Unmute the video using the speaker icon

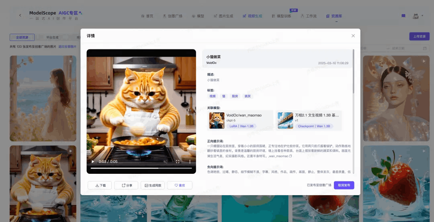165,161
